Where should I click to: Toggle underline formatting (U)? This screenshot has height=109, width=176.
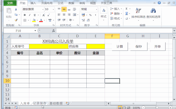pos(35,15)
